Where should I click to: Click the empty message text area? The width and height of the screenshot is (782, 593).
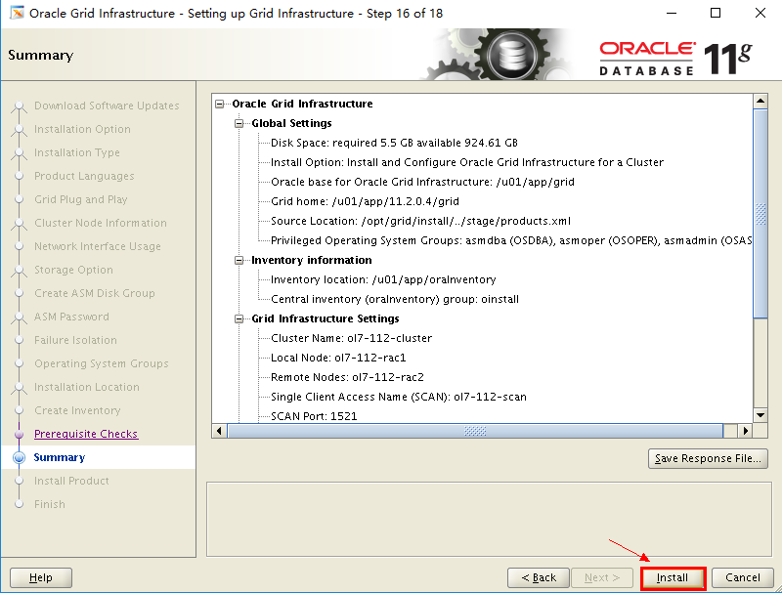pos(489,519)
